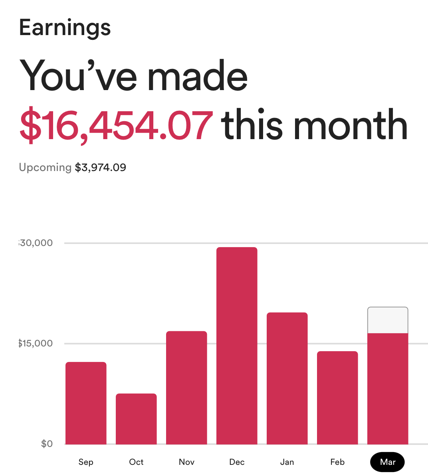The width and height of the screenshot is (428, 476).
Task: Click the Earnings page heading
Action: pos(65,28)
